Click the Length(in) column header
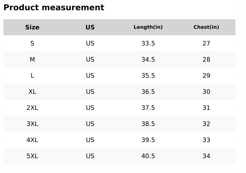The image size is (246, 173). pos(148,27)
